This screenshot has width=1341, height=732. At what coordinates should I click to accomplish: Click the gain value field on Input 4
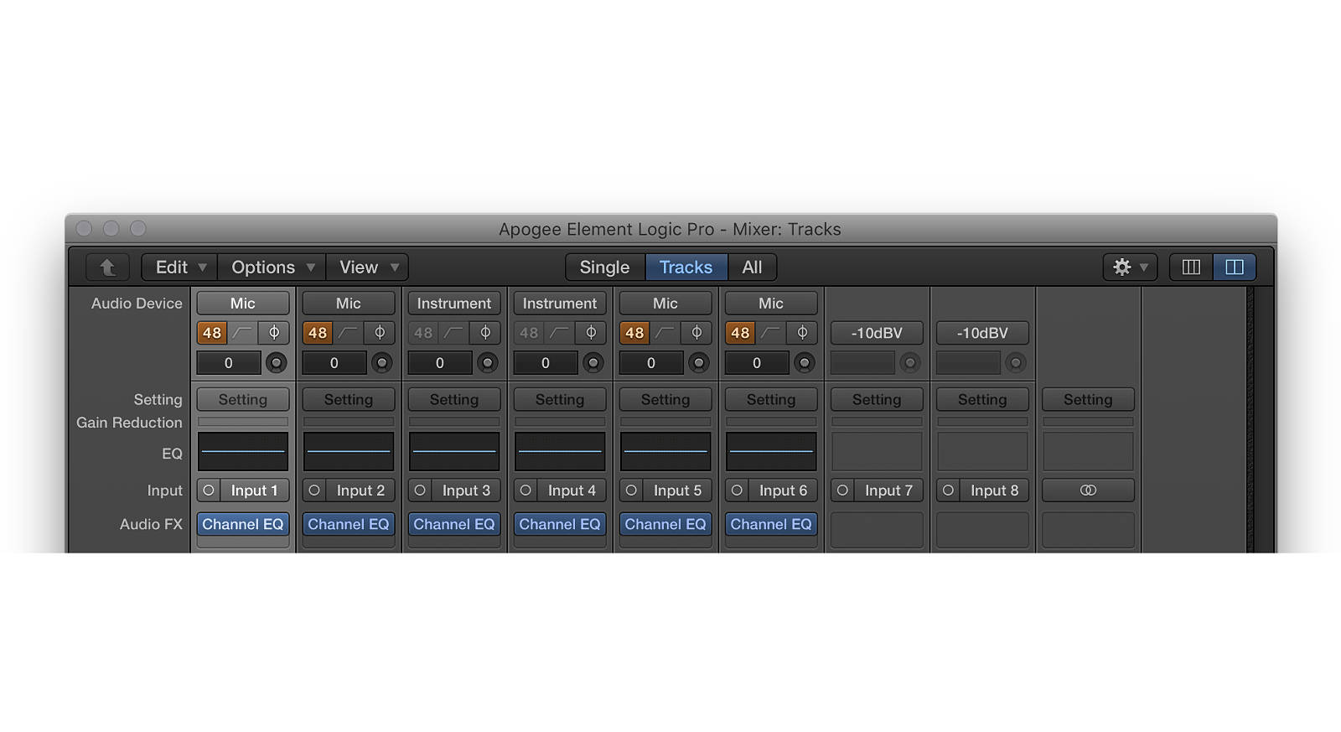click(546, 363)
